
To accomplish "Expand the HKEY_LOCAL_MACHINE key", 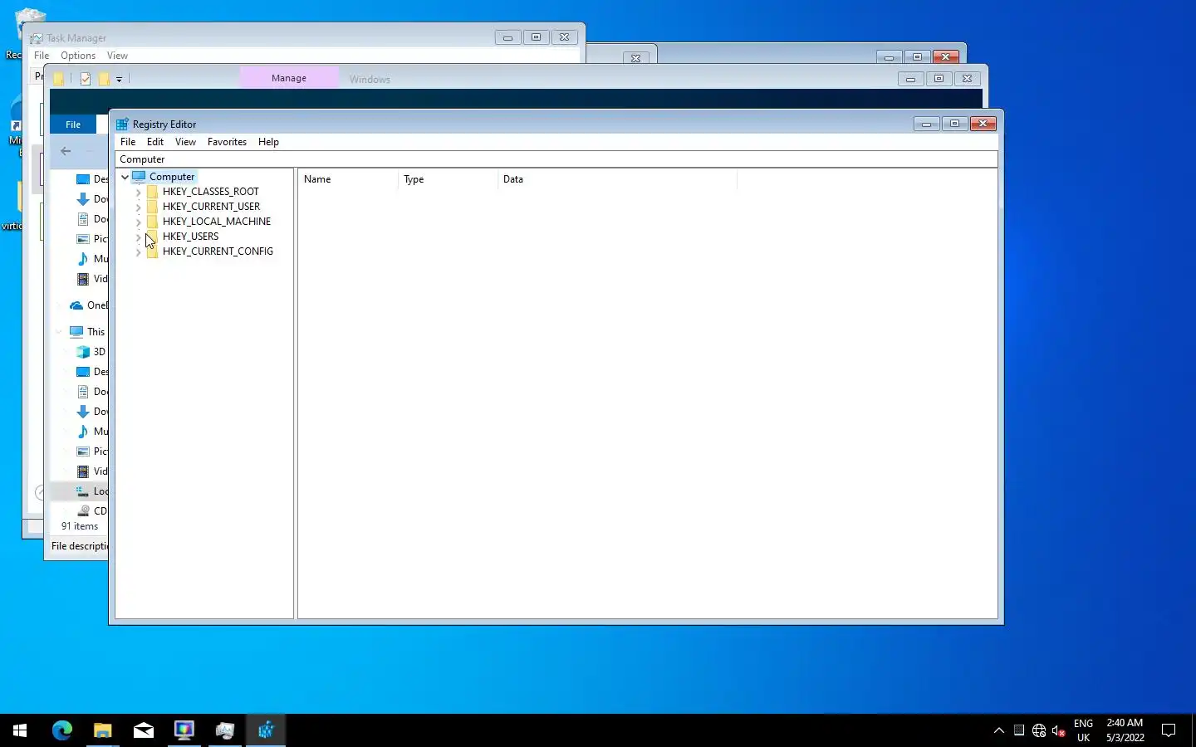I will (x=138, y=222).
